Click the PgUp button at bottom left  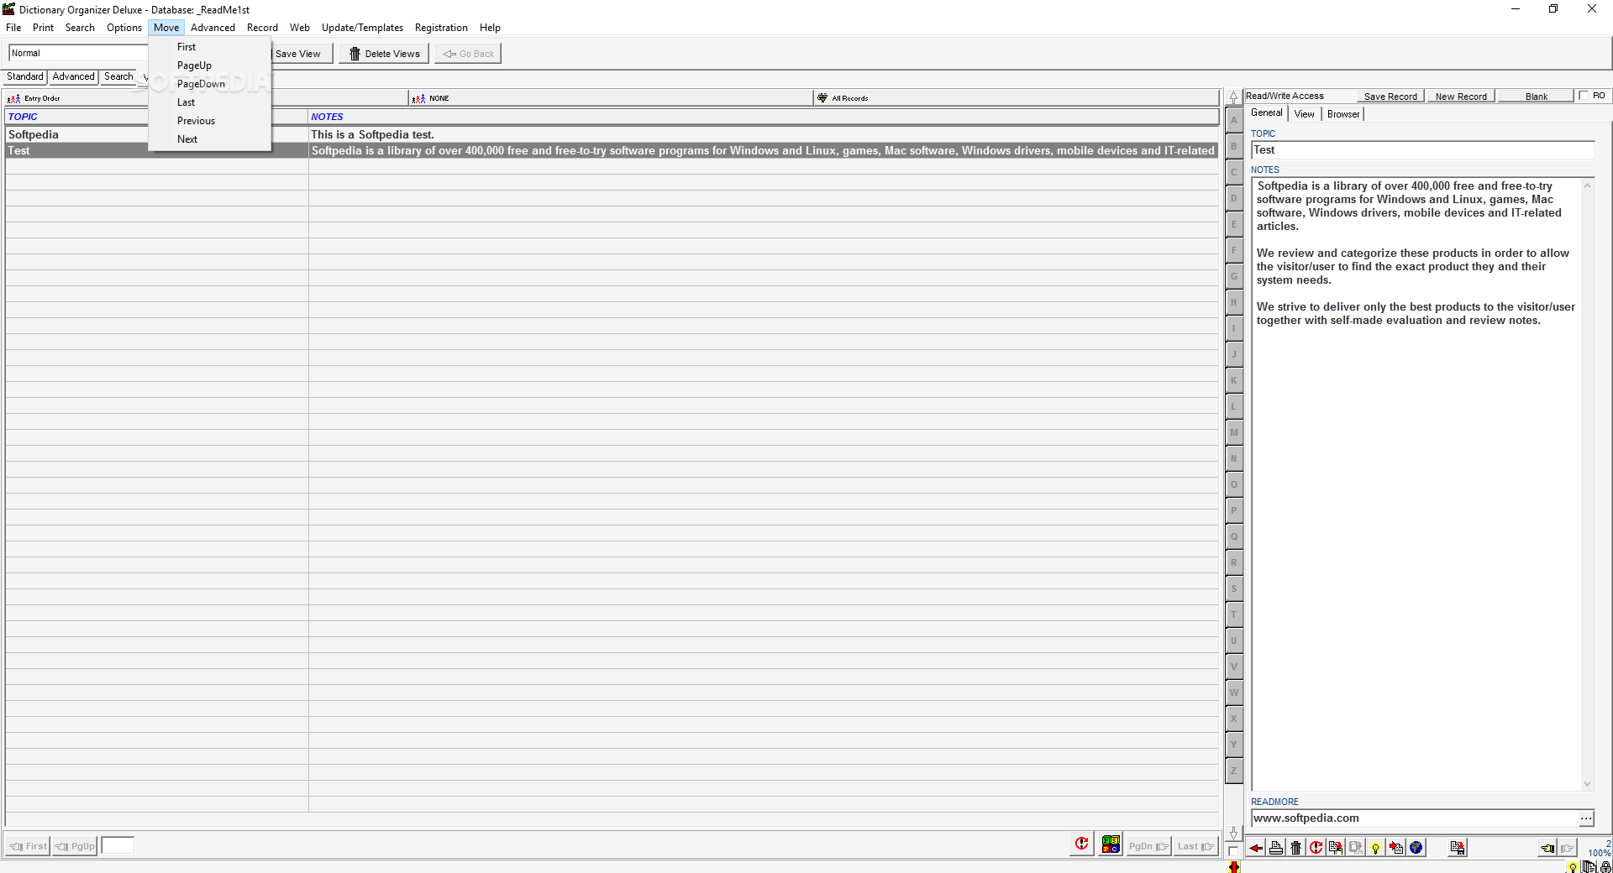pos(75,846)
